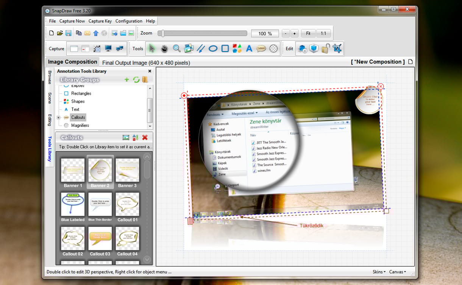Viewport: 462px width, 285px height.
Task: Select Magnifiers in the library groups tree
Action: [x=80, y=125]
